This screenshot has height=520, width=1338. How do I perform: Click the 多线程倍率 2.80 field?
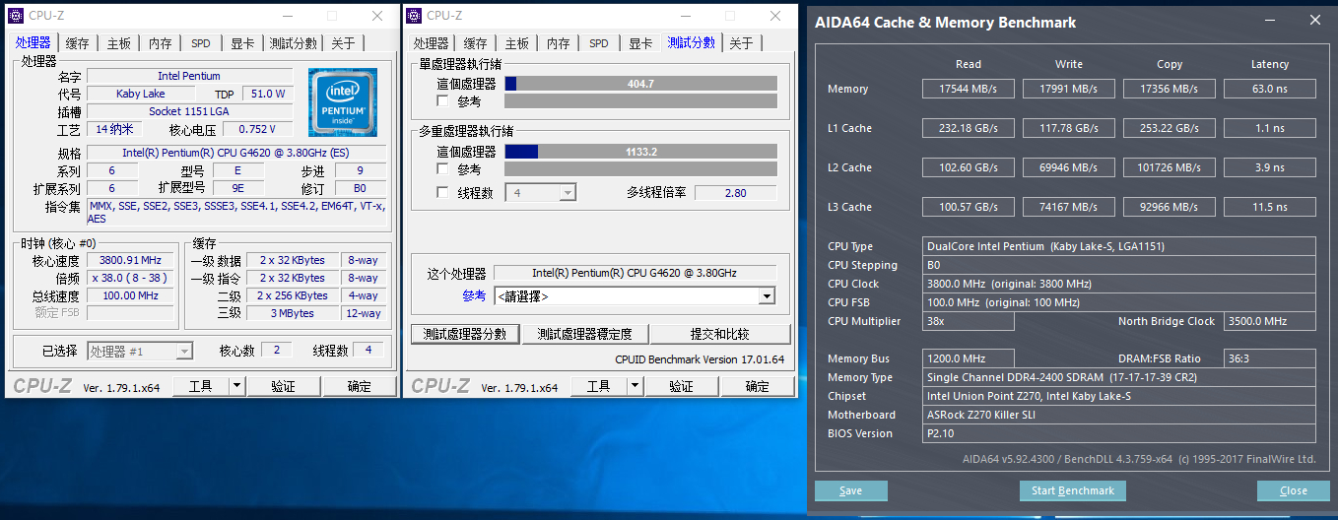pos(735,193)
